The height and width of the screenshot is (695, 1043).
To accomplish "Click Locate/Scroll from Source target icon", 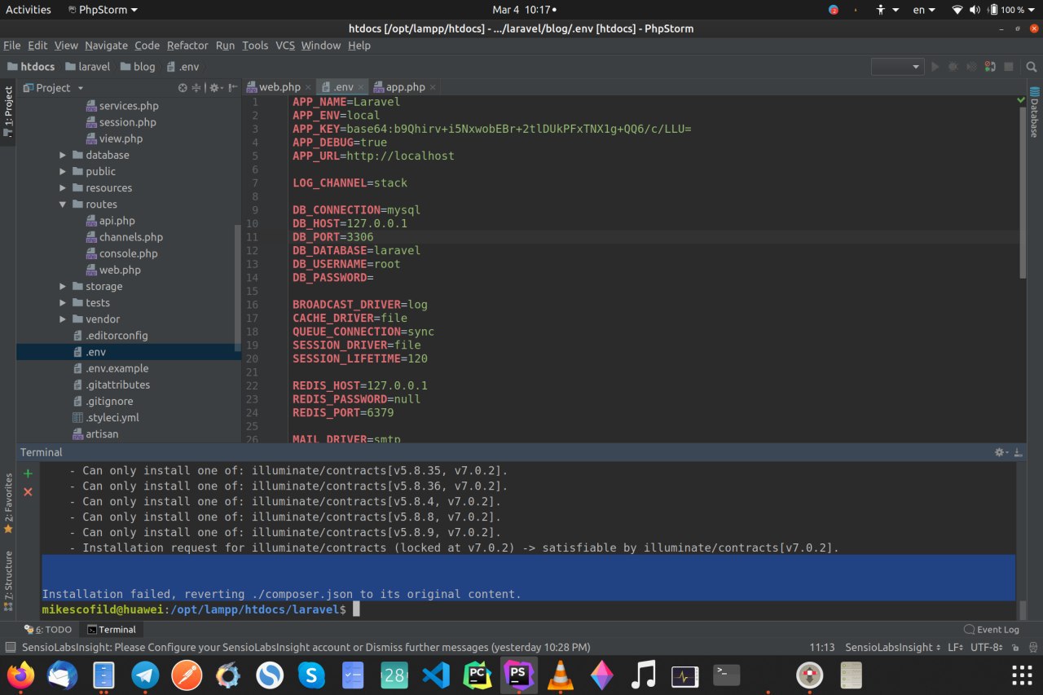I will (x=183, y=88).
